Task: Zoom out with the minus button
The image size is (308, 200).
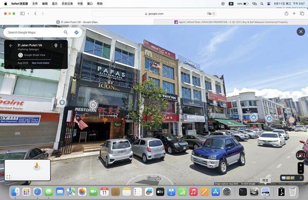Action: point(301,171)
